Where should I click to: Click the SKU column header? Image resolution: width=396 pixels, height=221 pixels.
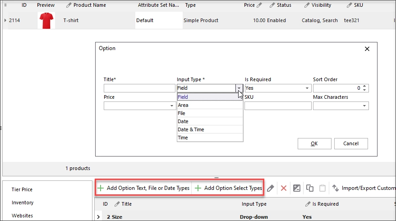point(358,5)
